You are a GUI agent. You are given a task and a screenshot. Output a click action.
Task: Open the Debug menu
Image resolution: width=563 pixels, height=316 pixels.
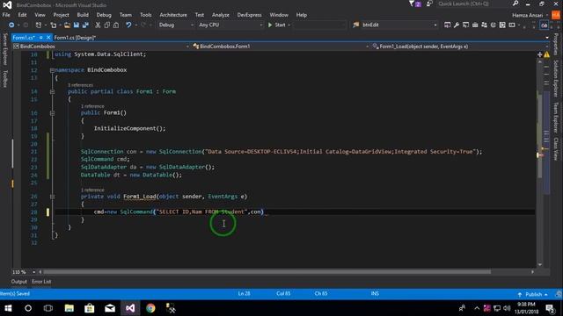pyautogui.click(x=104, y=15)
